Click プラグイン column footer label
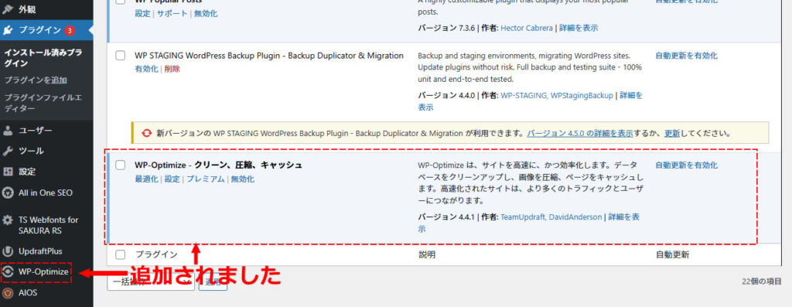792x307 pixels. pos(156,254)
